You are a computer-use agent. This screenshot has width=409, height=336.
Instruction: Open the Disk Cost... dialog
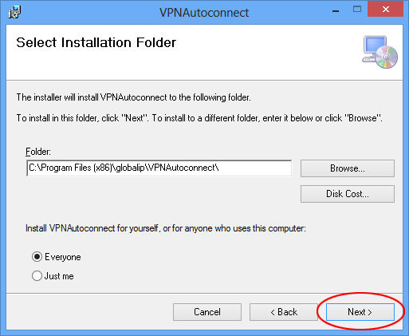pyautogui.click(x=348, y=194)
